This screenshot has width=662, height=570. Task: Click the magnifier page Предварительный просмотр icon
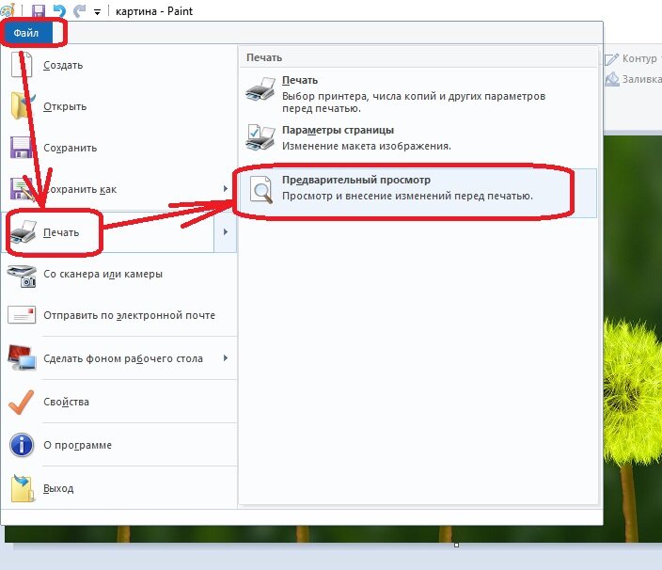(260, 189)
